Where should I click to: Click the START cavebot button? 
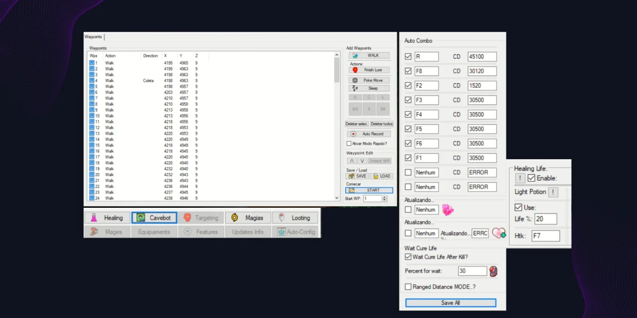coord(369,190)
